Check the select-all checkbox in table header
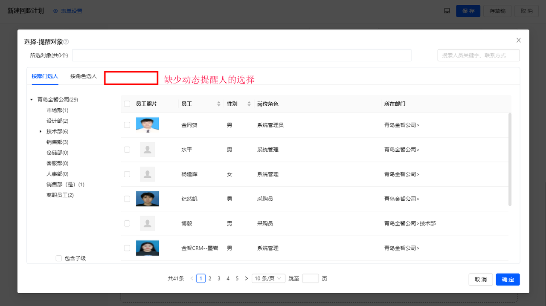The image size is (546, 306). coord(127,104)
